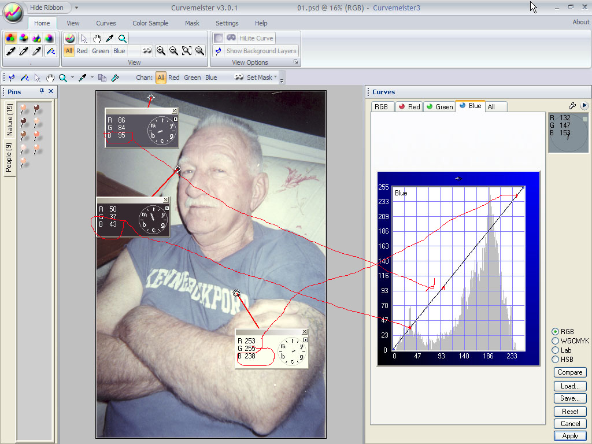
Task: Expand the View Options dialog launcher
Action: 295,62
